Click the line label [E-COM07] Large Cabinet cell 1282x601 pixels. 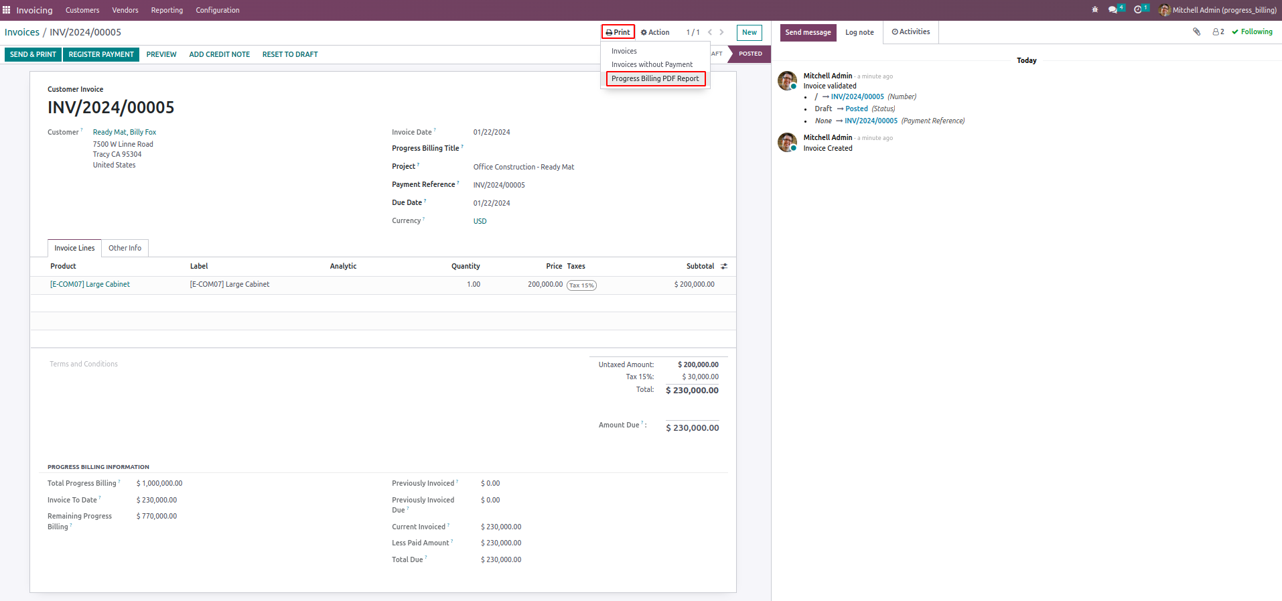point(230,284)
